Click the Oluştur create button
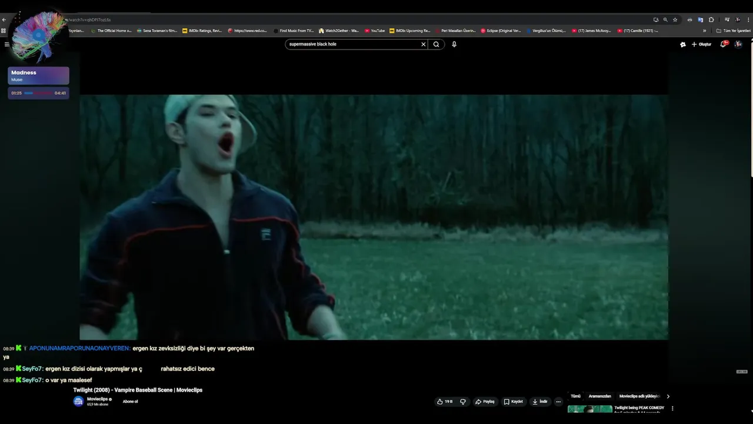The image size is (753, 424). (701, 44)
